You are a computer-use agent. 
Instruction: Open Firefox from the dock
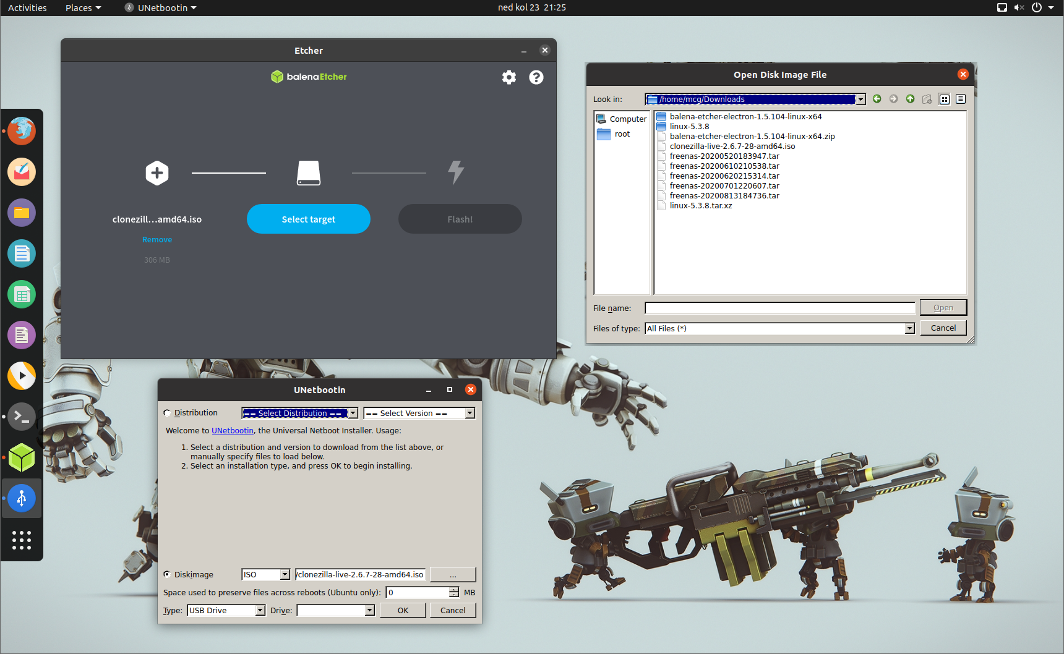tap(22, 131)
